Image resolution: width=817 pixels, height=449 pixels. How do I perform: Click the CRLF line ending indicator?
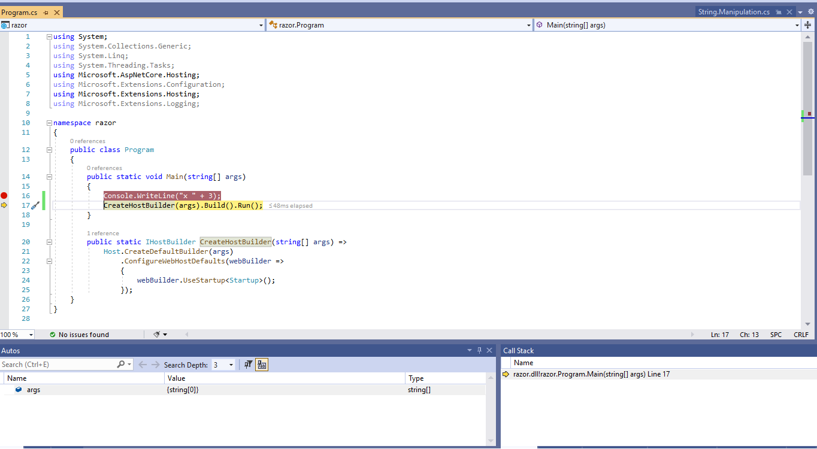[x=801, y=335]
